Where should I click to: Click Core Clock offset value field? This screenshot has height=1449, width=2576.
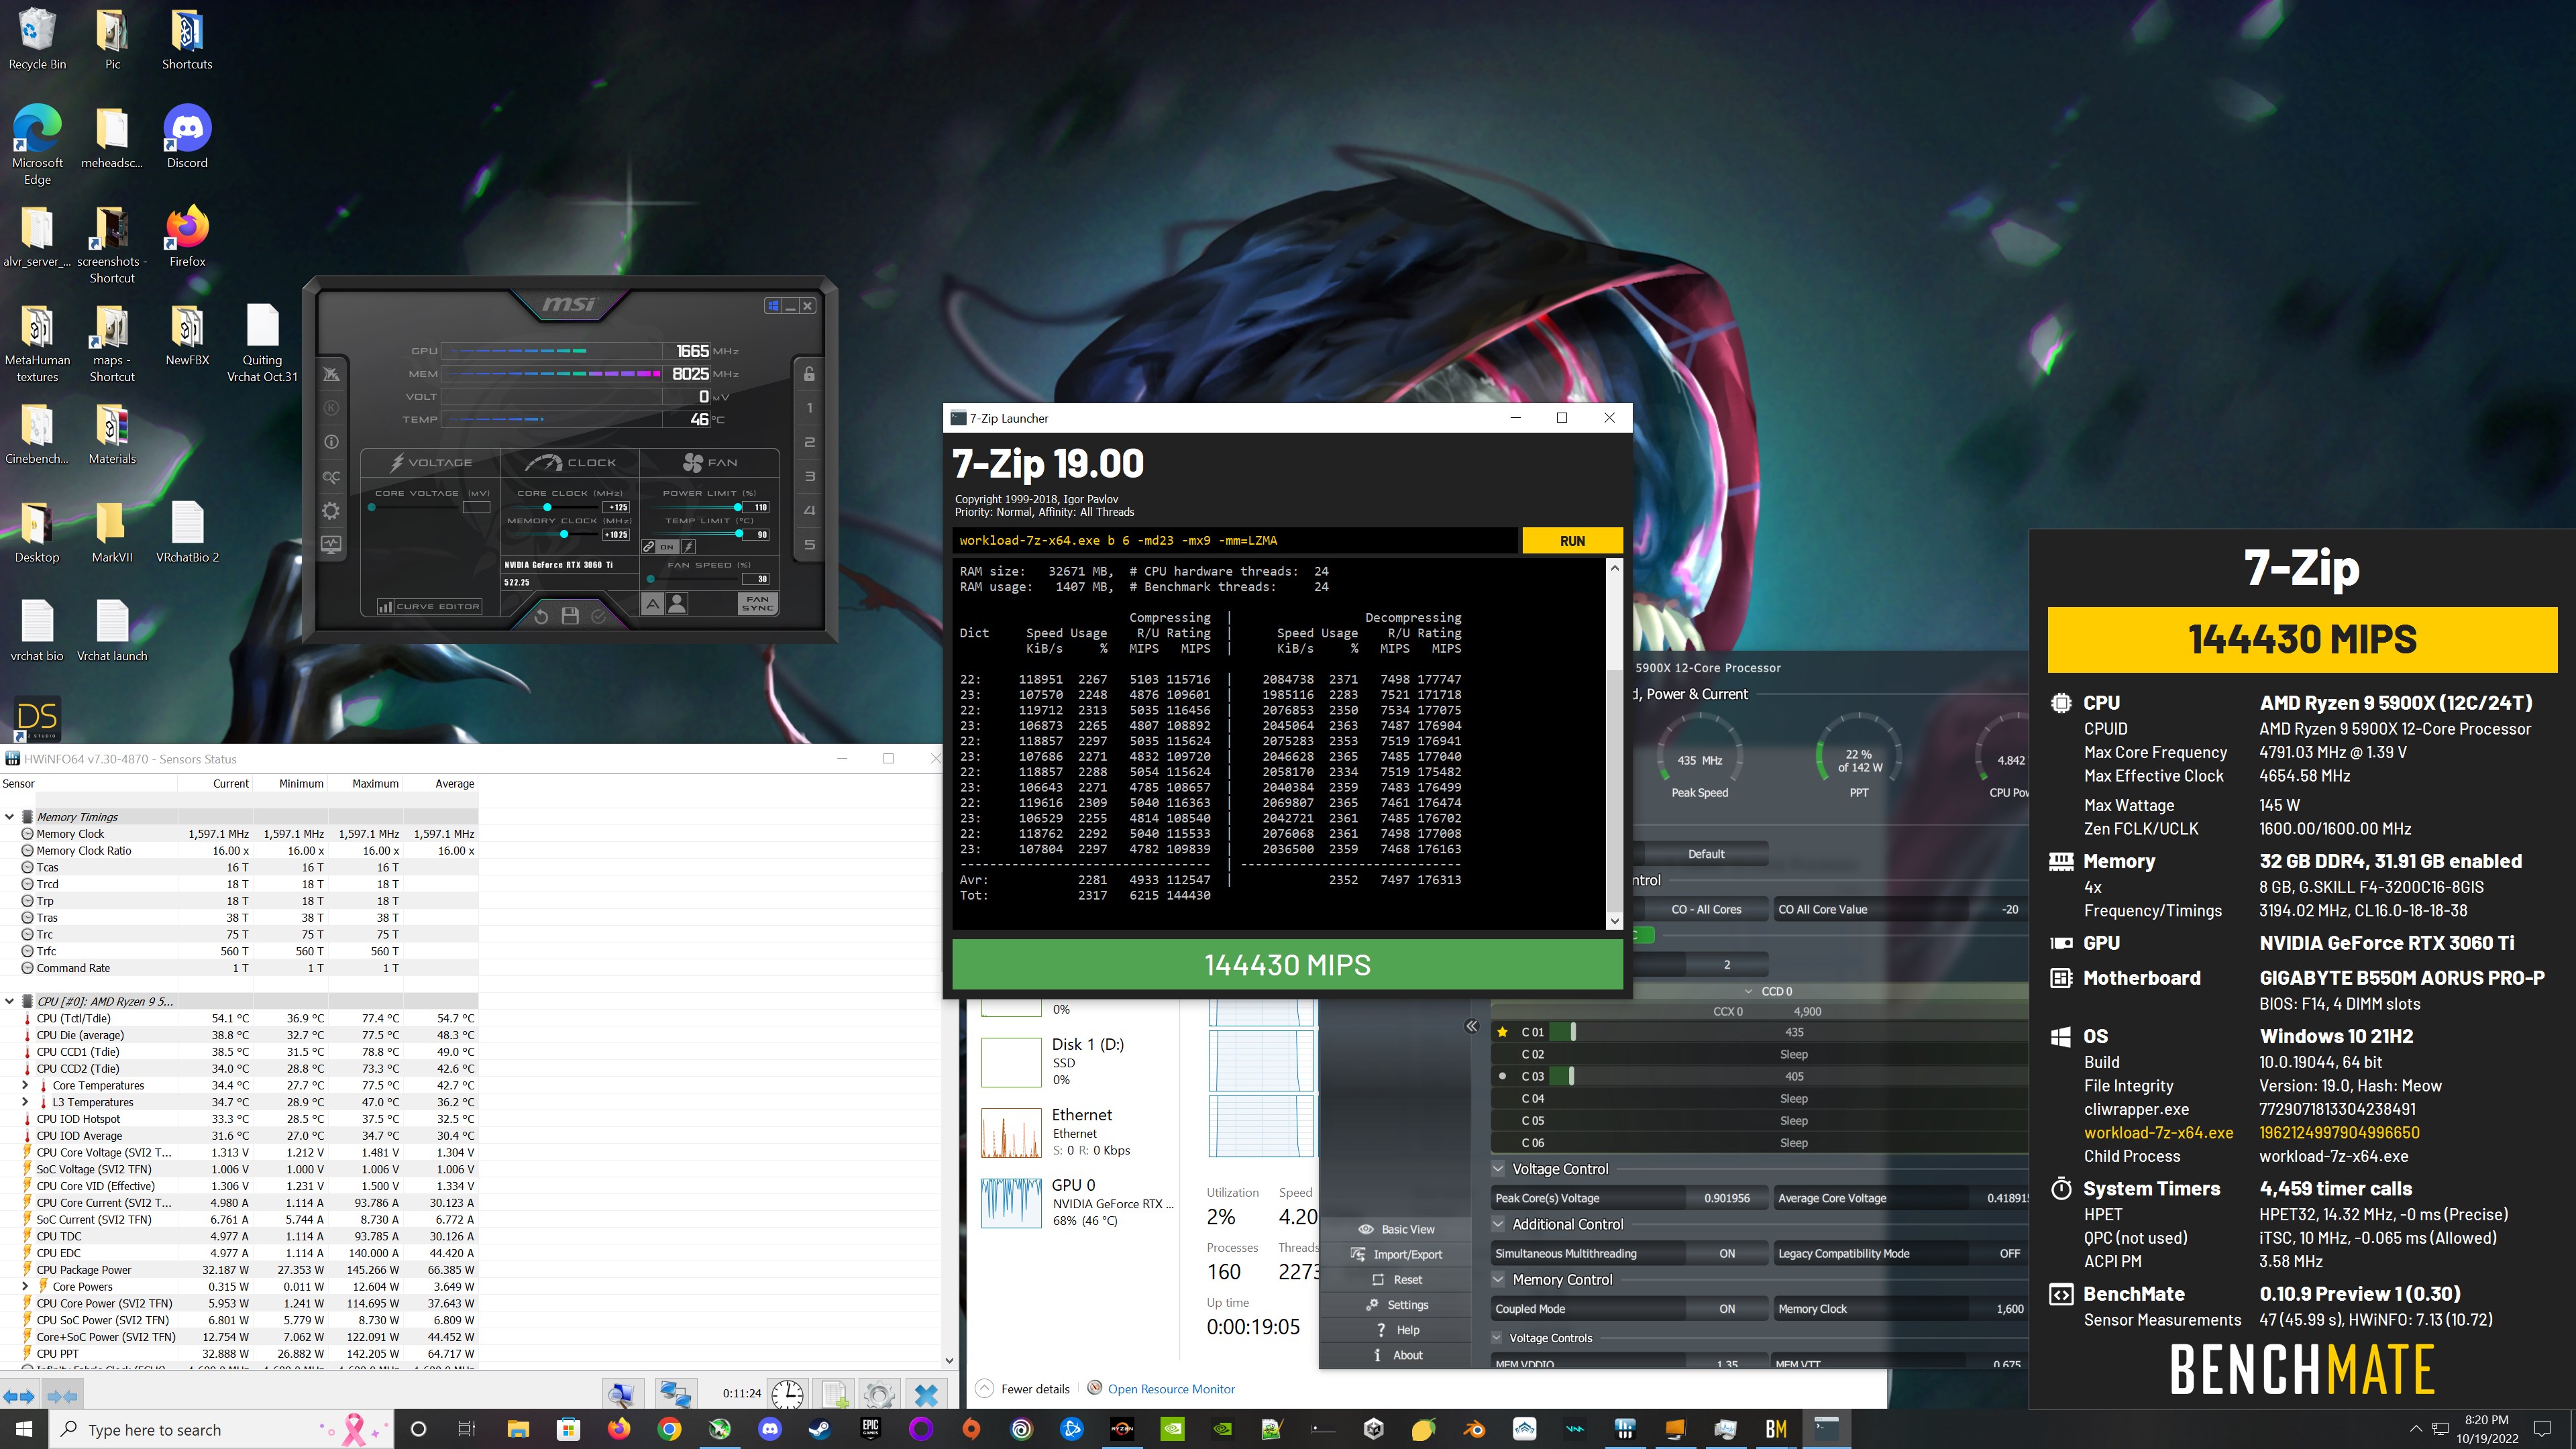(617, 507)
